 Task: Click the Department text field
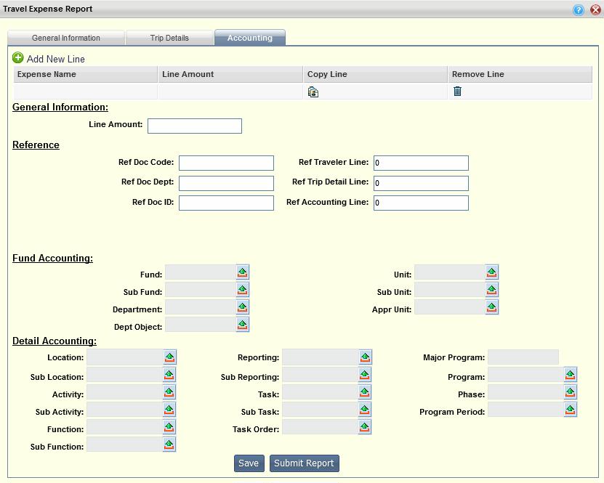pyautogui.click(x=201, y=307)
